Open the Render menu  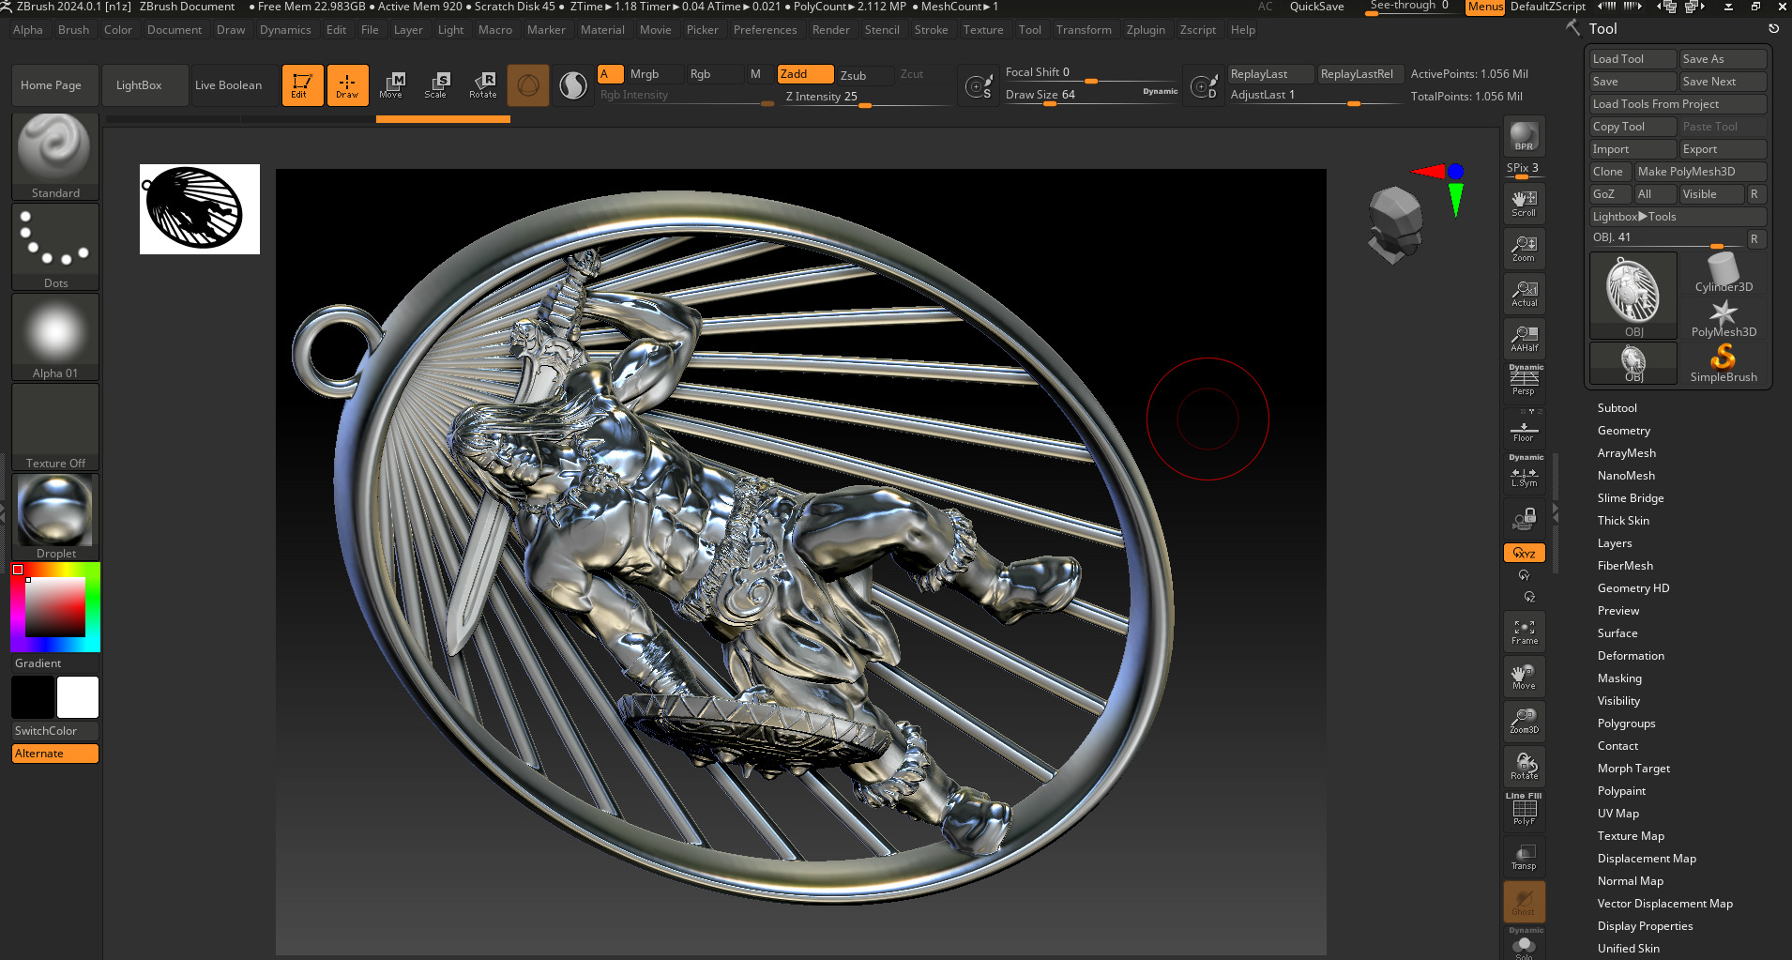[x=830, y=30]
